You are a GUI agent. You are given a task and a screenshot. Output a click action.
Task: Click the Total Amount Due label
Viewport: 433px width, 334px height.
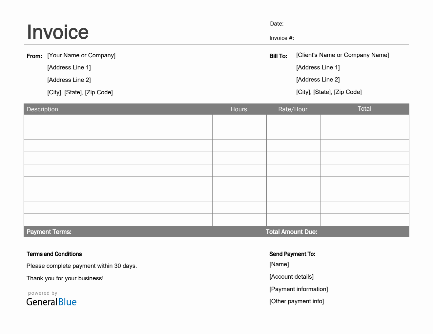(x=291, y=232)
